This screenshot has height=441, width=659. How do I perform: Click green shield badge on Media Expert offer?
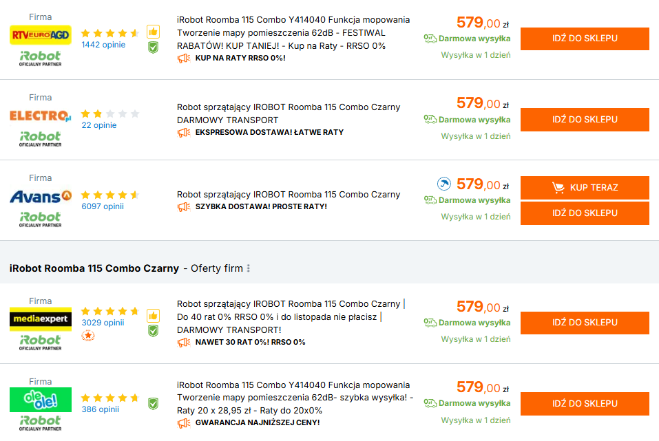pyautogui.click(x=153, y=331)
